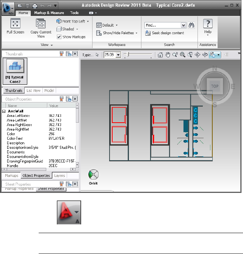Screen dimensions: 243x254
Task: Click the Print icon in quick access toolbar
Action: tap(35, 6)
